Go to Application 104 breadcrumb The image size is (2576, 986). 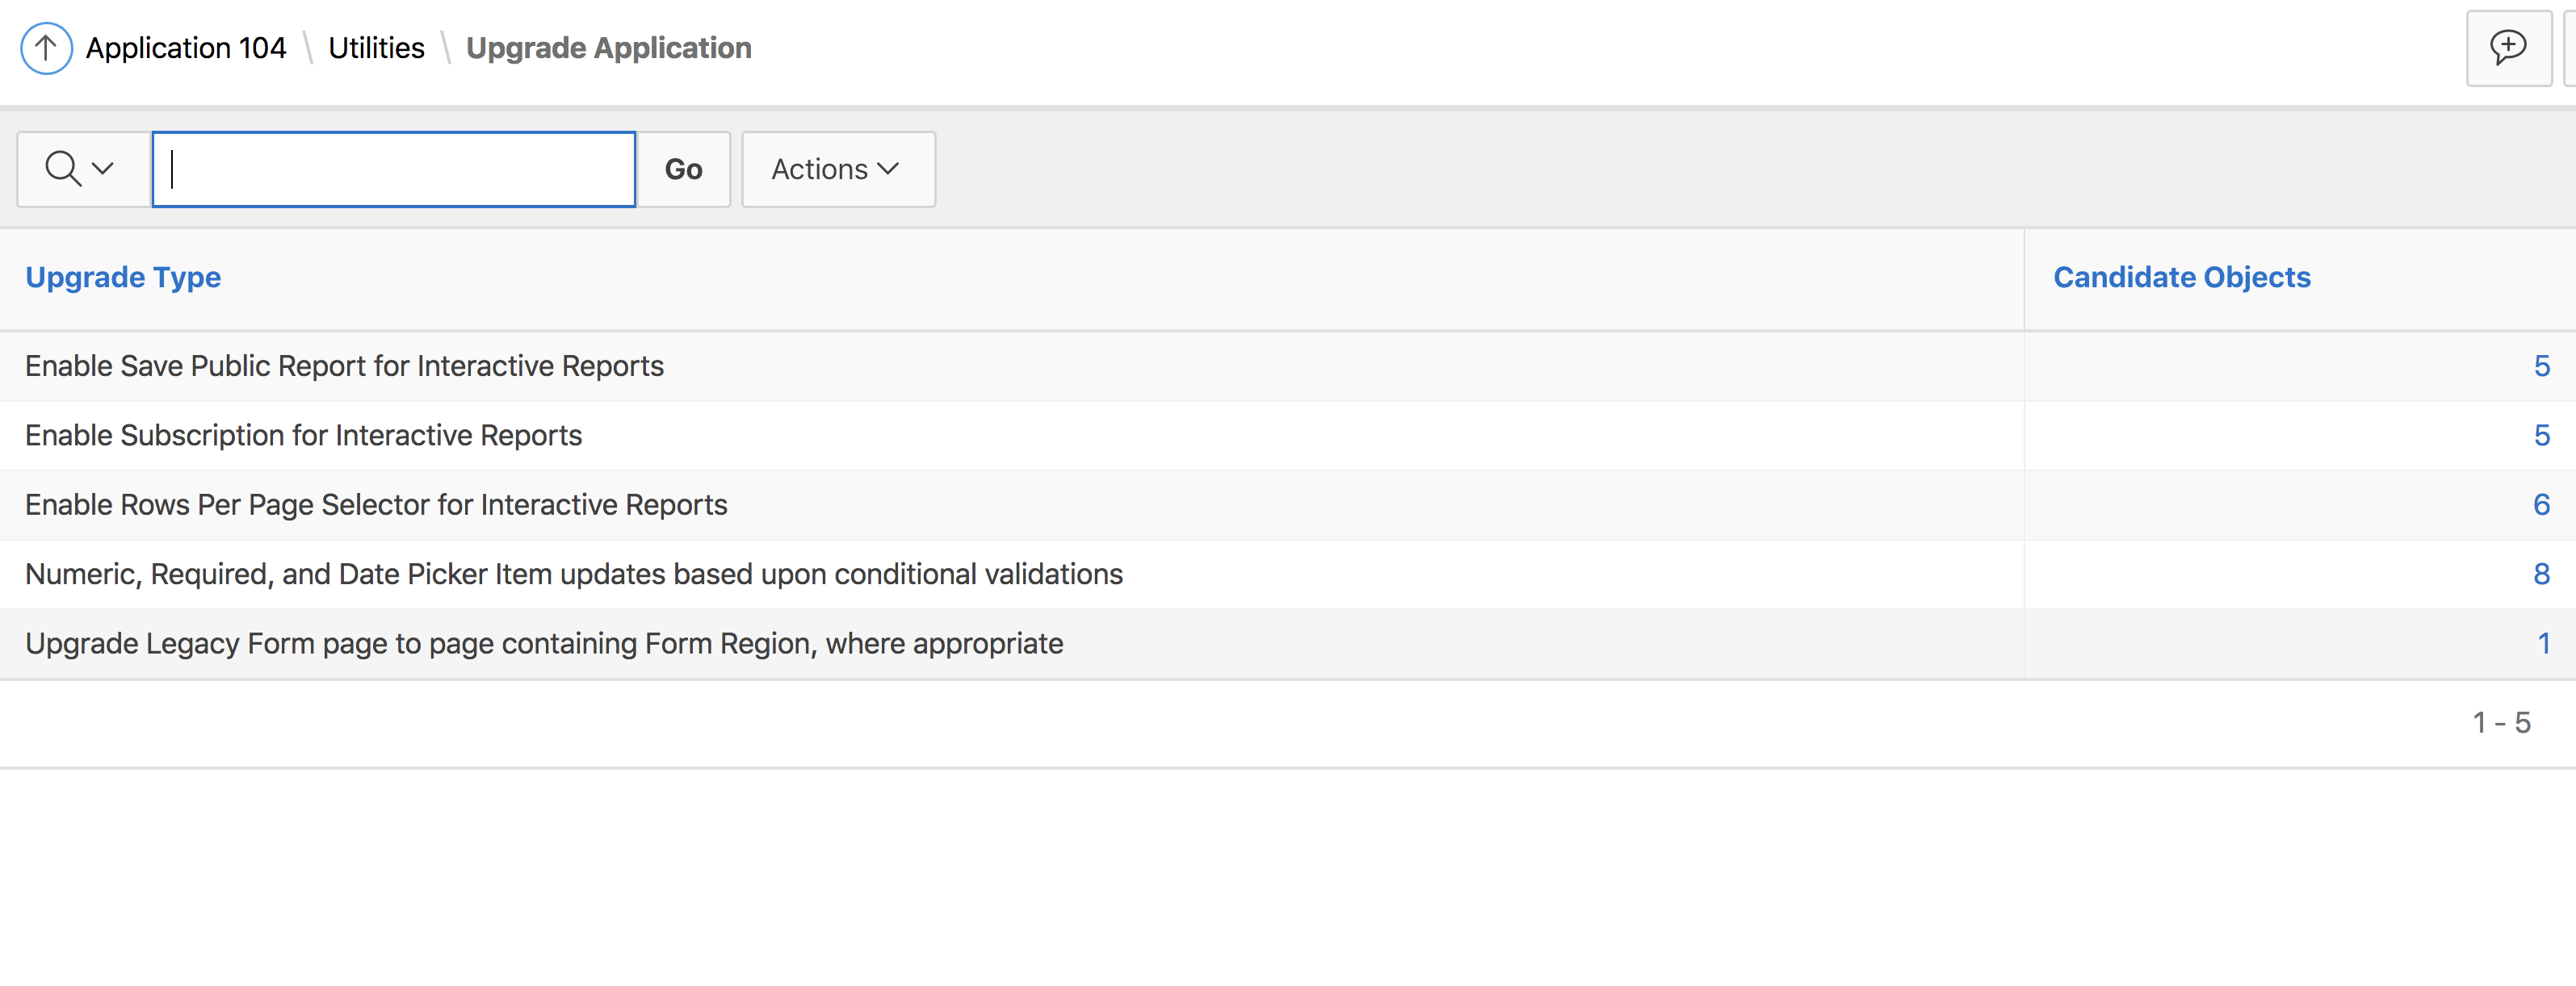click(186, 48)
